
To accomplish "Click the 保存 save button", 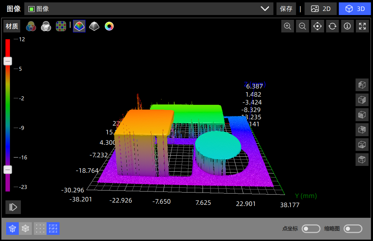I will tap(286, 9).
